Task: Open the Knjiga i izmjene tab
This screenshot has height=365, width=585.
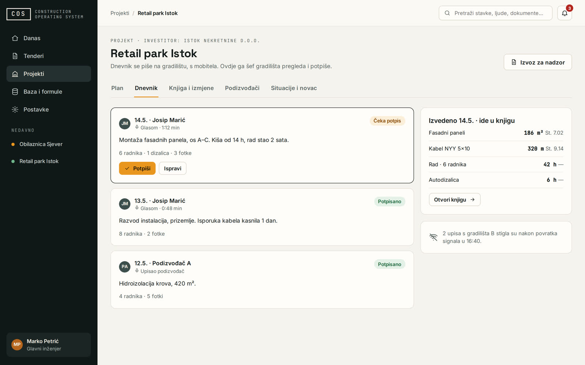Action: (x=191, y=88)
